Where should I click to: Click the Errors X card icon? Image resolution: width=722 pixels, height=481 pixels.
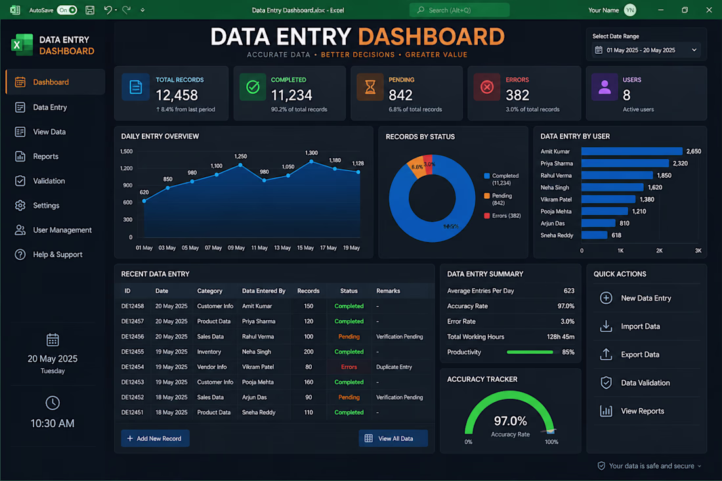487,87
